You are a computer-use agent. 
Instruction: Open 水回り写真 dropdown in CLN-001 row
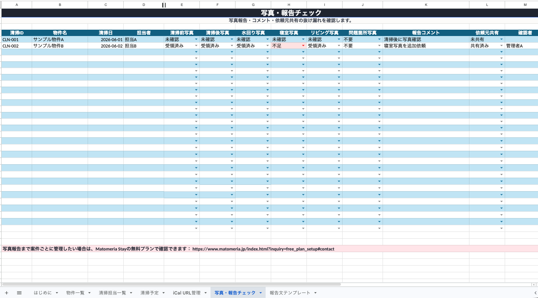[x=268, y=40]
